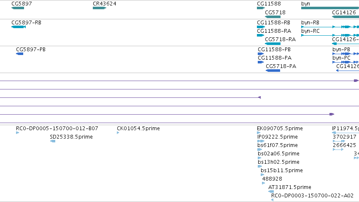Click the purple left-pointing arrowhead on third line

click(259, 97)
